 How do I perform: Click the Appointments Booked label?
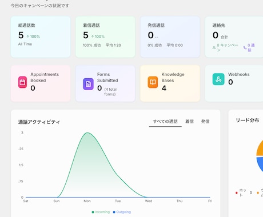[45, 77]
